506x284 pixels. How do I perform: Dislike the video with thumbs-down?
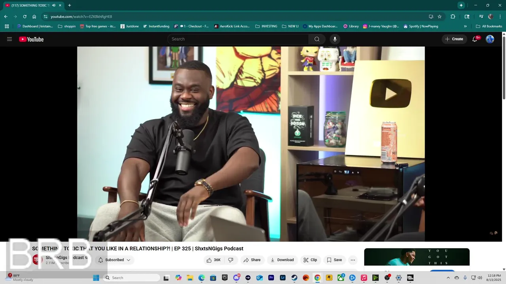point(231,260)
